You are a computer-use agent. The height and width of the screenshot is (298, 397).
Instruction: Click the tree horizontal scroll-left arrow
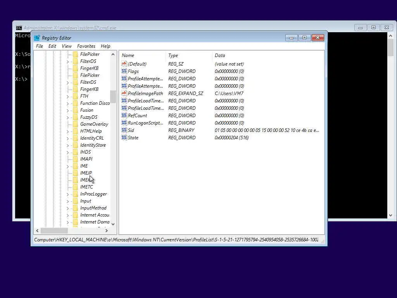[38, 230]
